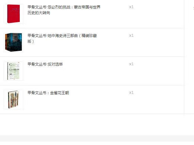Select the x1 quantity beside 反对选举

point(131,64)
